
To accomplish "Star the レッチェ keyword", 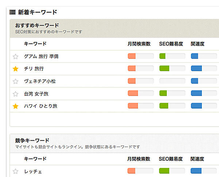I will pos(15,171).
